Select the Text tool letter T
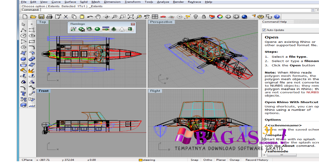The image size is (319, 167). click(23, 93)
